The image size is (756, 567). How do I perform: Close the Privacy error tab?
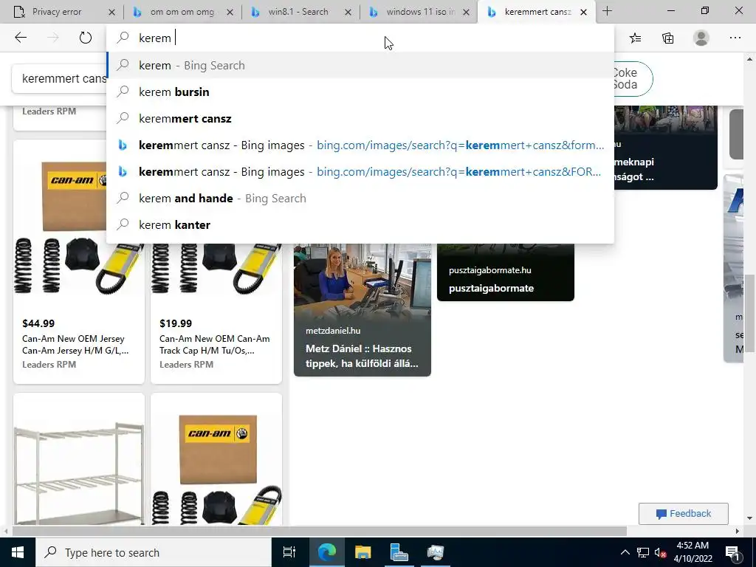111,12
